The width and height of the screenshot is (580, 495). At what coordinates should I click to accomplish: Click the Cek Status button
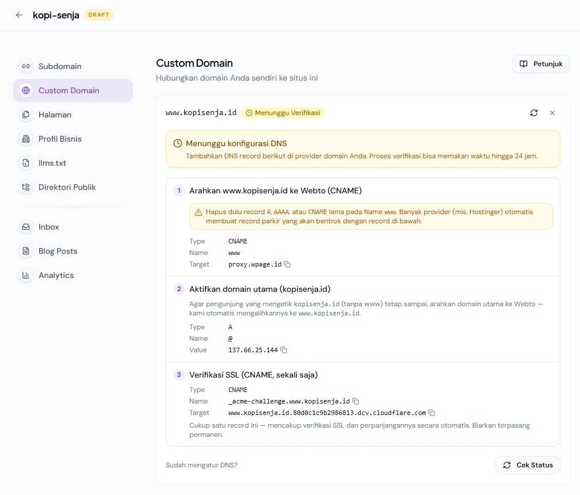click(528, 465)
